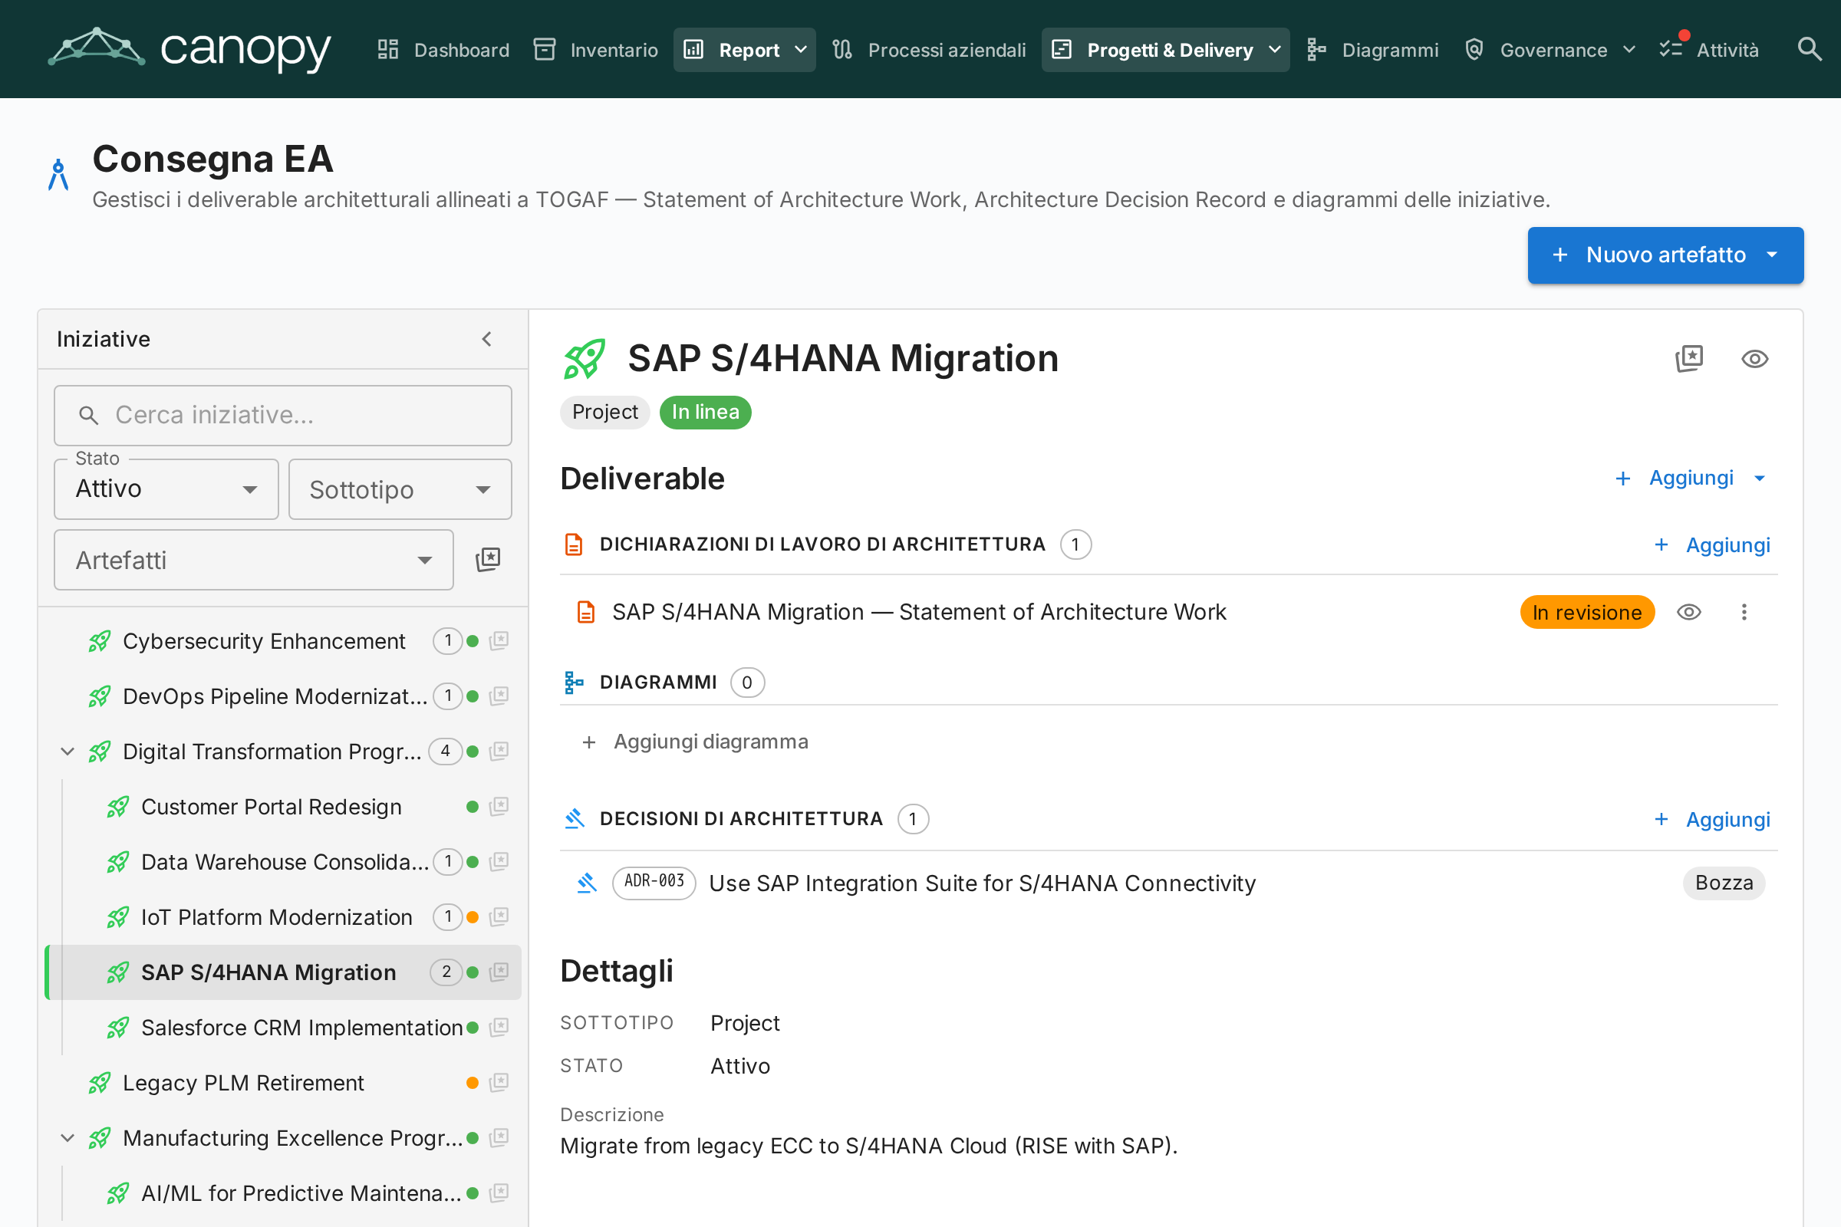Open artifacts icon for Salesforce CRM Implementation row

499,1027
